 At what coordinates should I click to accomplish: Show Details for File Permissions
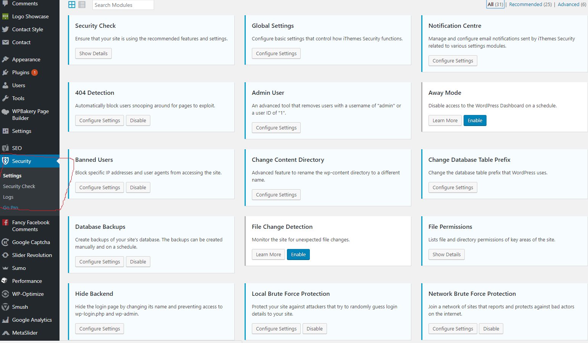pyautogui.click(x=446, y=255)
